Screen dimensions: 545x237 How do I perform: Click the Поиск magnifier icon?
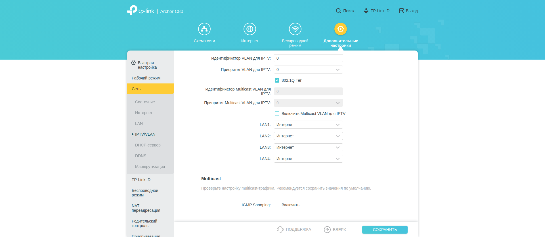coord(338,11)
